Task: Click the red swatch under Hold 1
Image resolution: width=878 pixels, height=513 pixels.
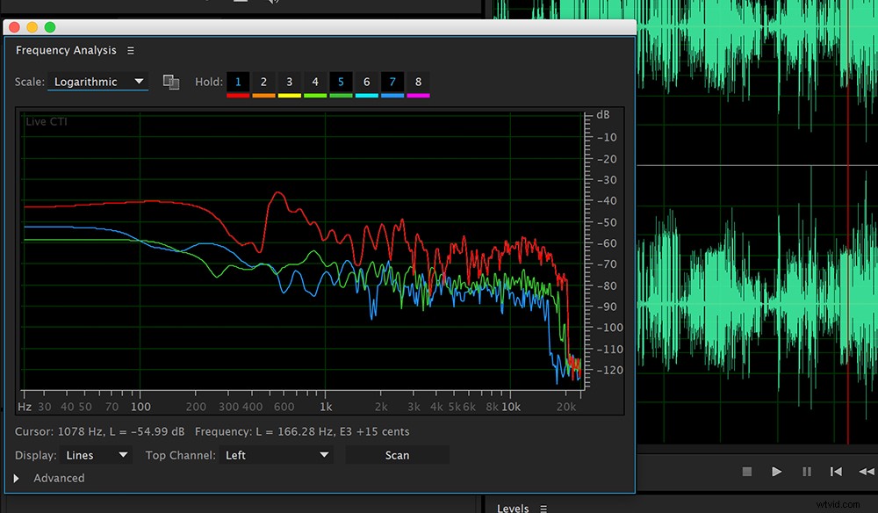Action: [x=237, y=96]
